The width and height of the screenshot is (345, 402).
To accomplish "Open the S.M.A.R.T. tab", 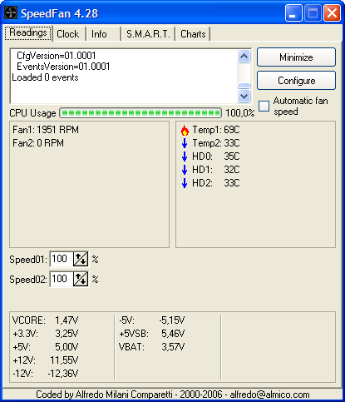I will (148, 34).
